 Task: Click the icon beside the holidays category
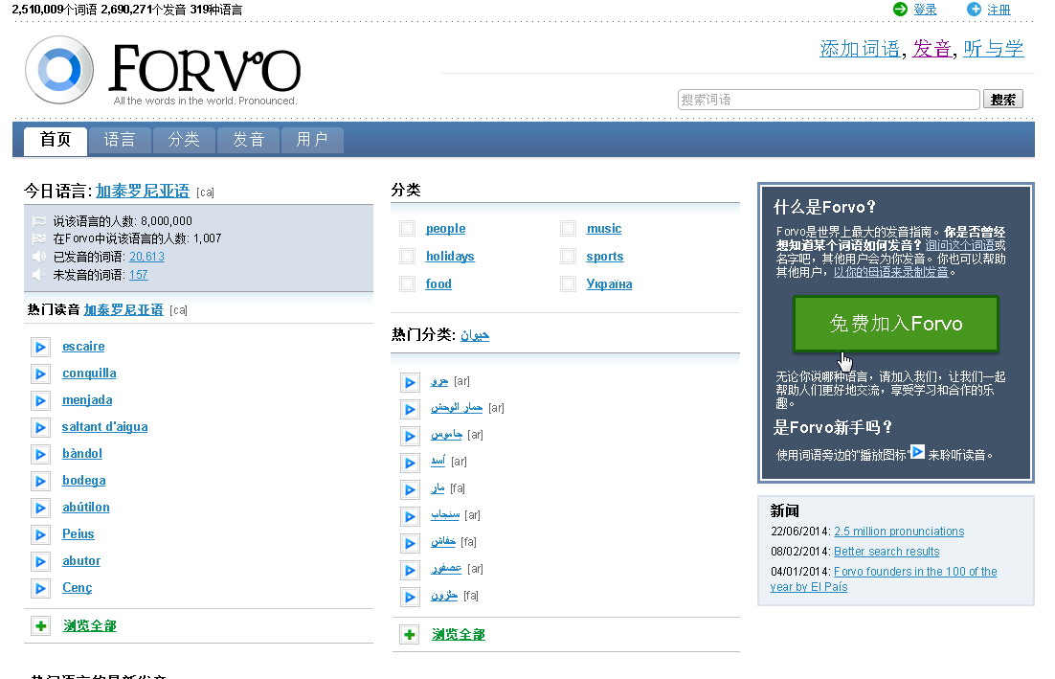point(407,257)
